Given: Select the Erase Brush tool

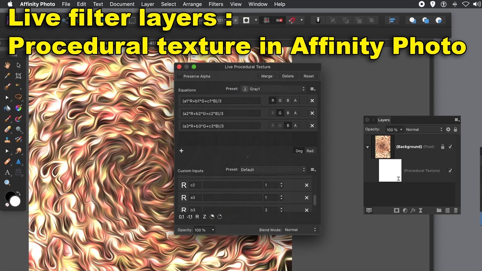Looking at the screenshot, I should [7, 129].
